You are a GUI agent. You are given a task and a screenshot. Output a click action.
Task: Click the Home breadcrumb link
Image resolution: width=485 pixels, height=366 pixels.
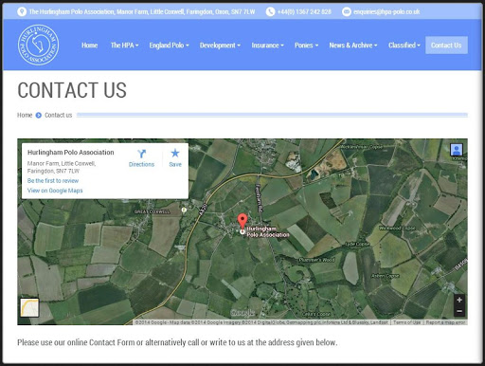pyautogui.click(x=25, y=115)
